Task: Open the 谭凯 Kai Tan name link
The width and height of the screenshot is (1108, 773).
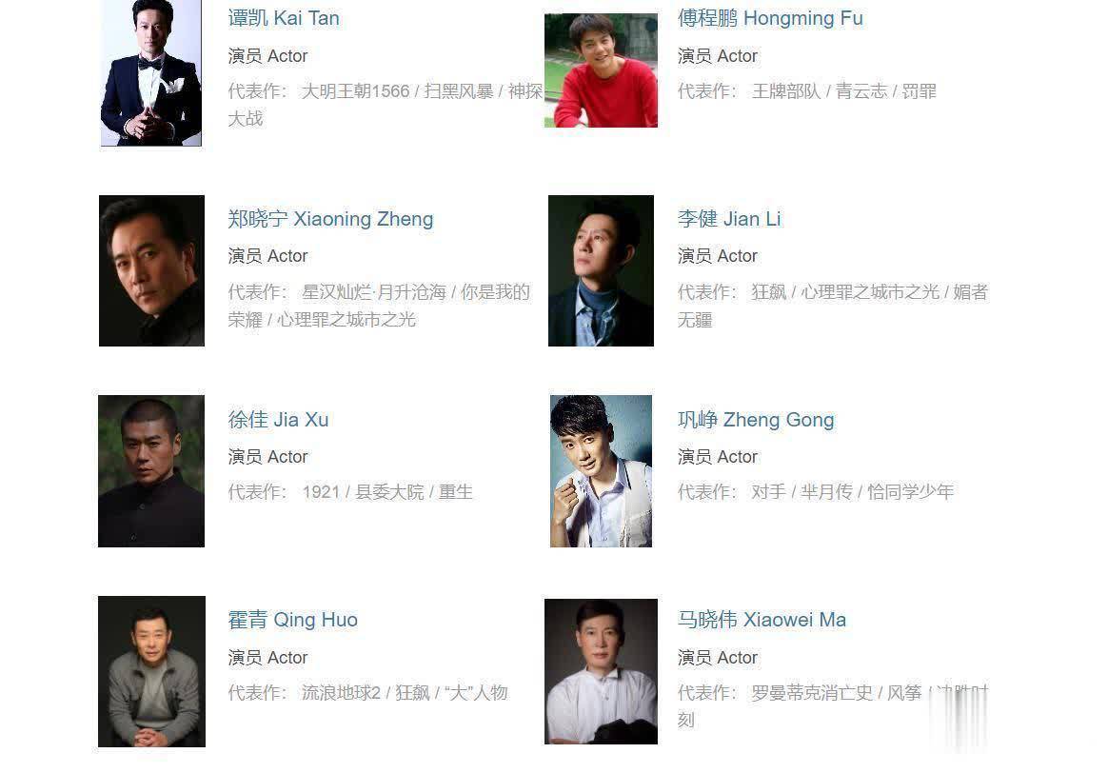Action: (284, 18)
